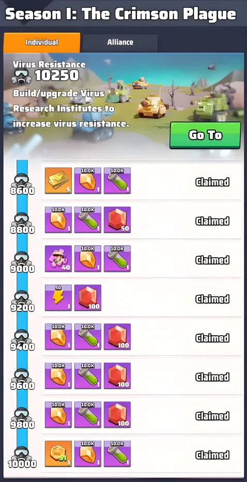Tap the 10000 gas mask milestone marker
Viewport: 247px width, 482px height.
pyautogui.click(x=22, y=457)
